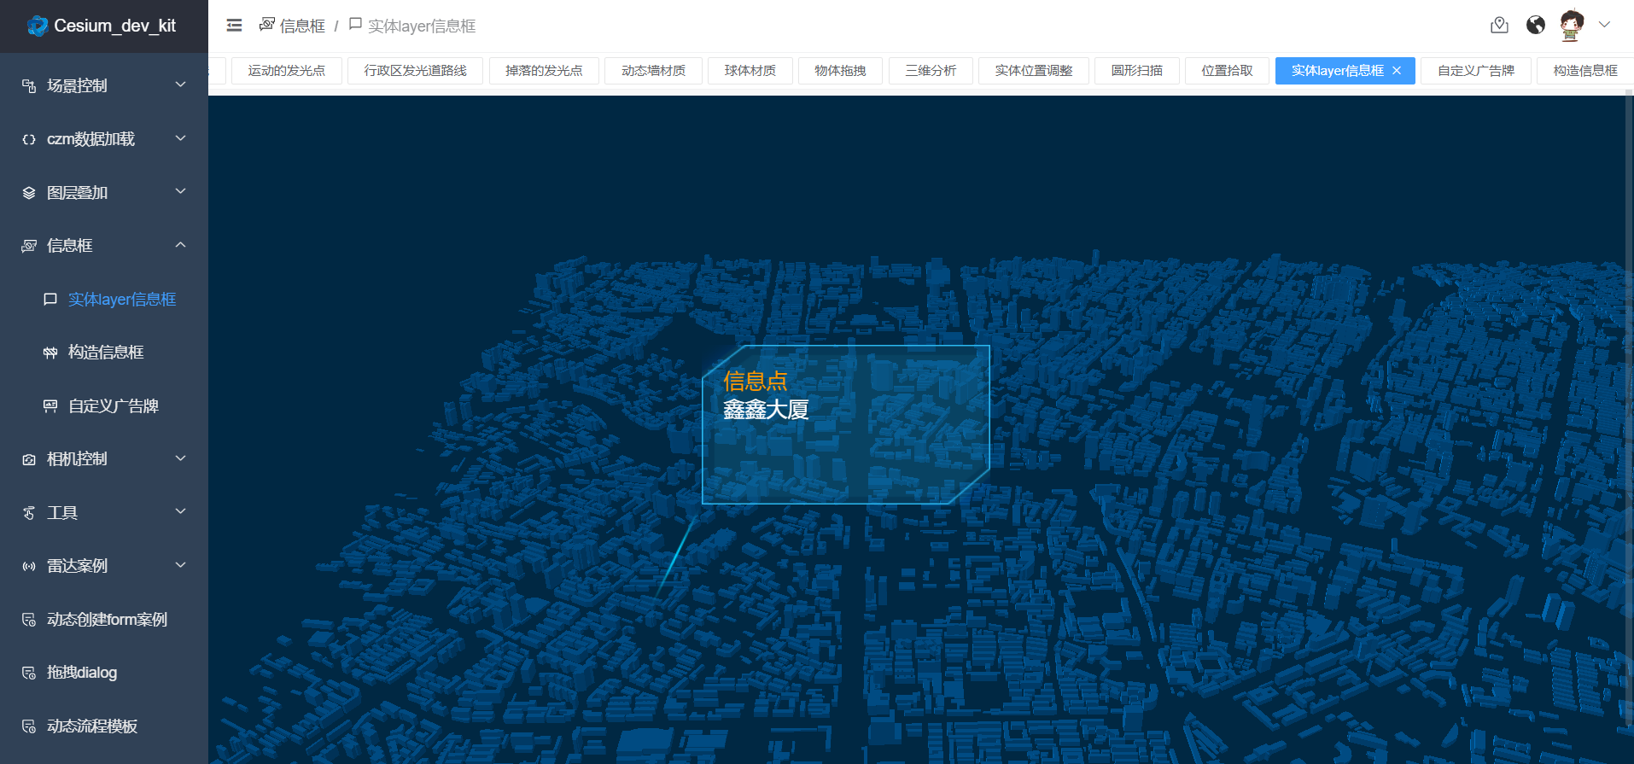
Task: Open 动态流程模板 menu item
Action: 104,726
